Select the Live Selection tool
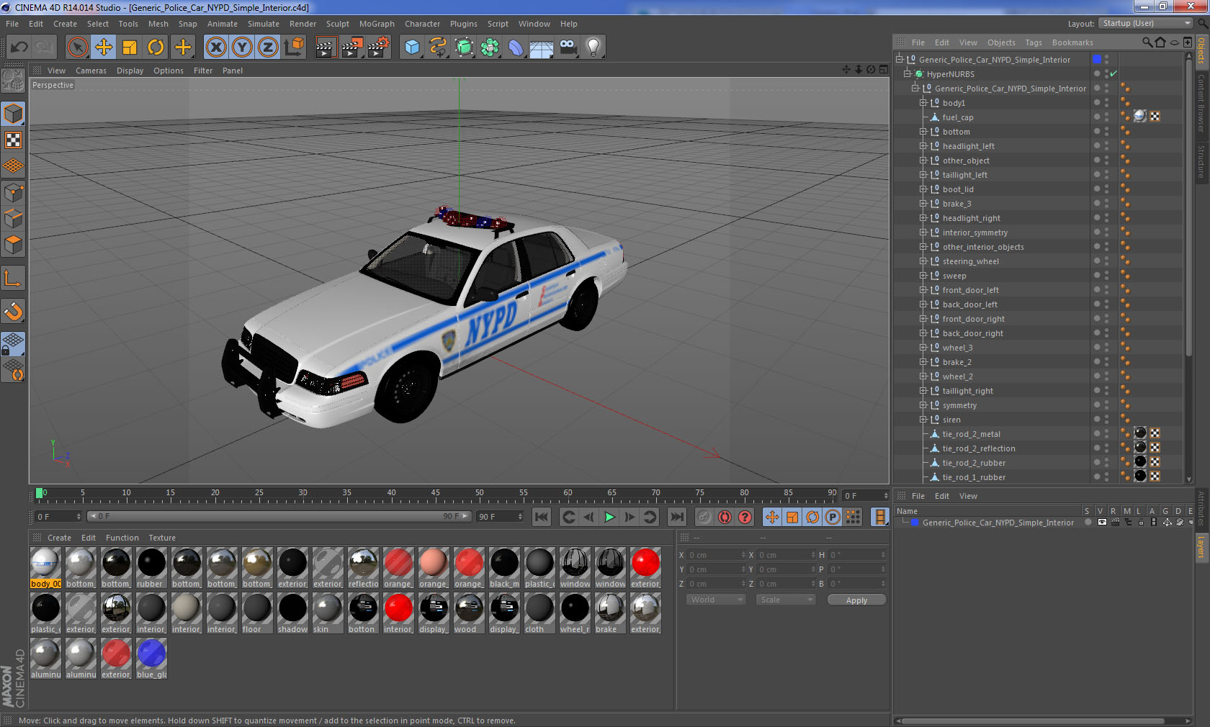Viewport: 1210px width, 727px height. (78, 48)
